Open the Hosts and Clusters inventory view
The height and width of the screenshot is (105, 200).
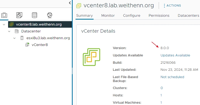click(x=4, y=15)
